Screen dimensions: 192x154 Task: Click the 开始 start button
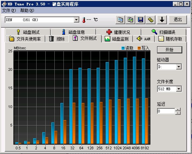click(x=170, y=50)
